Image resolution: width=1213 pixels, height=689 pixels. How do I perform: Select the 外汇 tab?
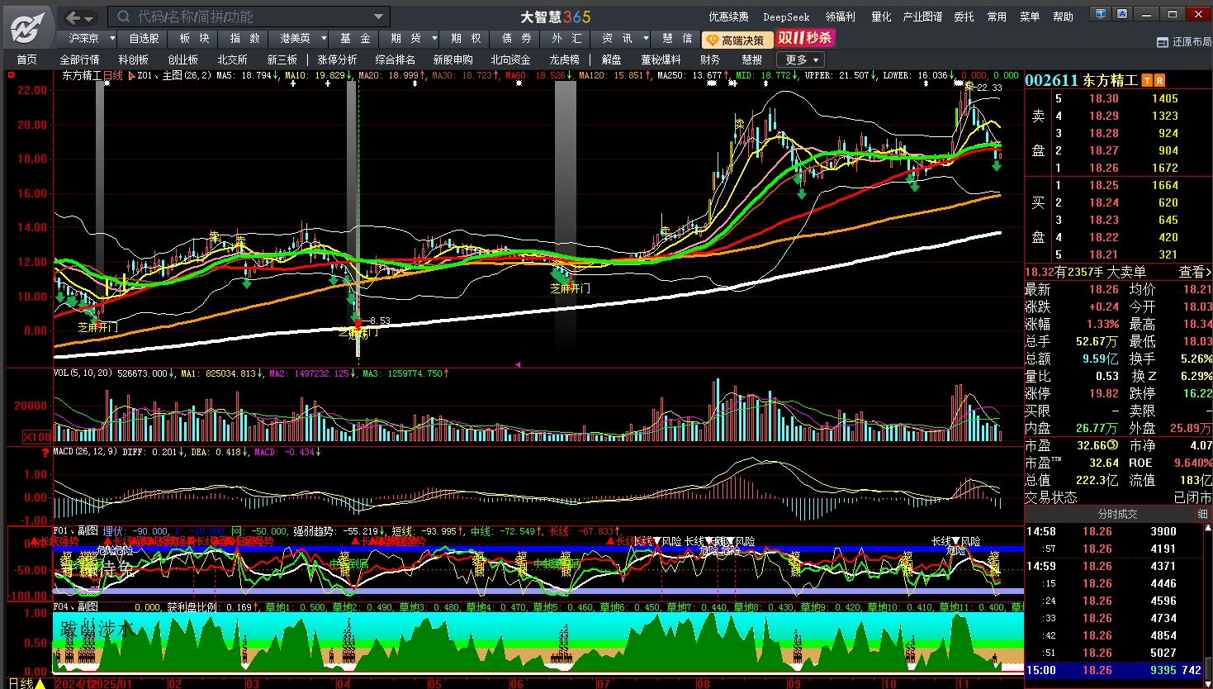click(x=566, y=38)
